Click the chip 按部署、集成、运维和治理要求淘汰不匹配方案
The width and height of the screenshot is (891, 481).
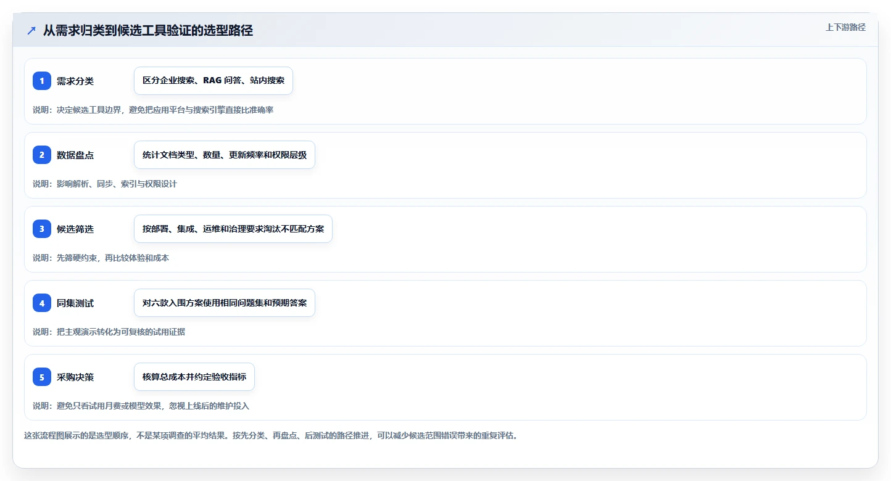(x=233, y=229)
